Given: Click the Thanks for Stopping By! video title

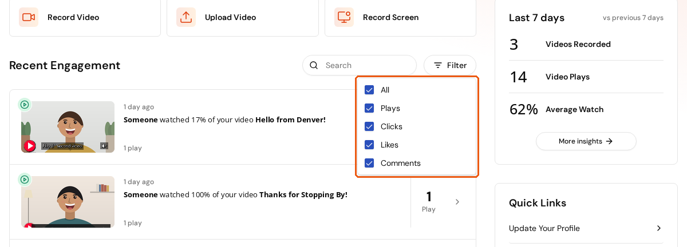Looking at the screenshot, I should pos(303,194).
